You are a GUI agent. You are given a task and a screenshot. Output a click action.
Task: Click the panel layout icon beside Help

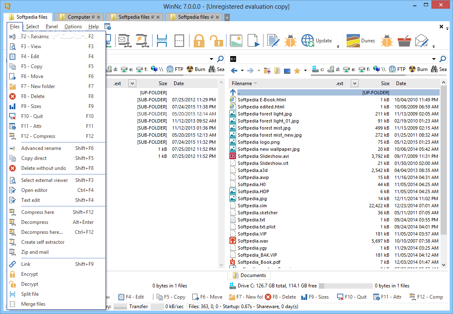click(x=108, y=27)
